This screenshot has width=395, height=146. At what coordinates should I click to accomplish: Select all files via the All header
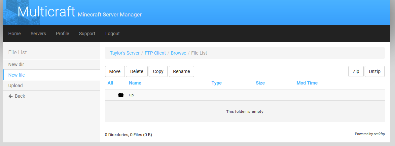tap(110, 83)
